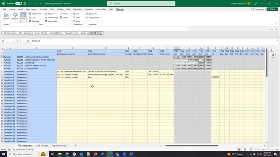Toggle the AutoSave switch
The height and width of the screenshot is (157, 280).
pyautogui.click(x=18, y=3)
